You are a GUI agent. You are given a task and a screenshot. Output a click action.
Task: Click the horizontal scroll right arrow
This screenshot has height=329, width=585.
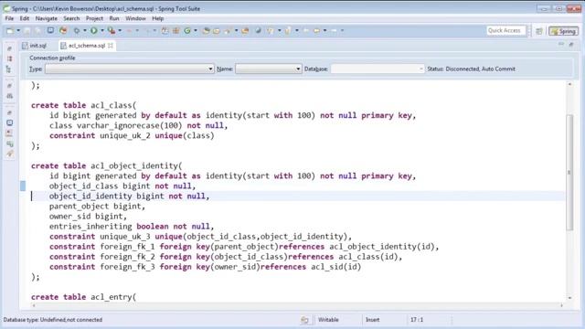pos(561,305)
